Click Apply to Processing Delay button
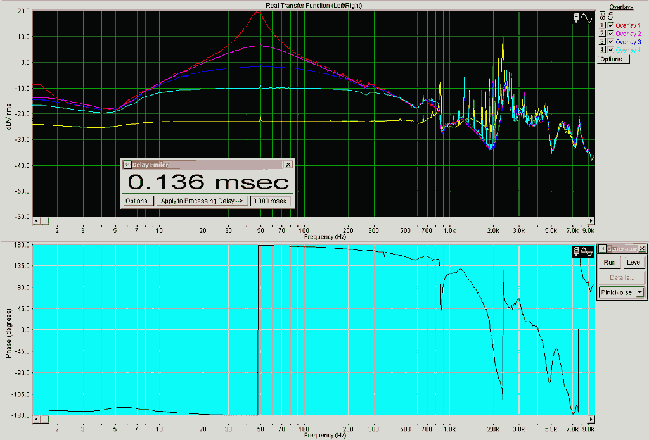Screen dimensions: 649x440 coord(202,201)
